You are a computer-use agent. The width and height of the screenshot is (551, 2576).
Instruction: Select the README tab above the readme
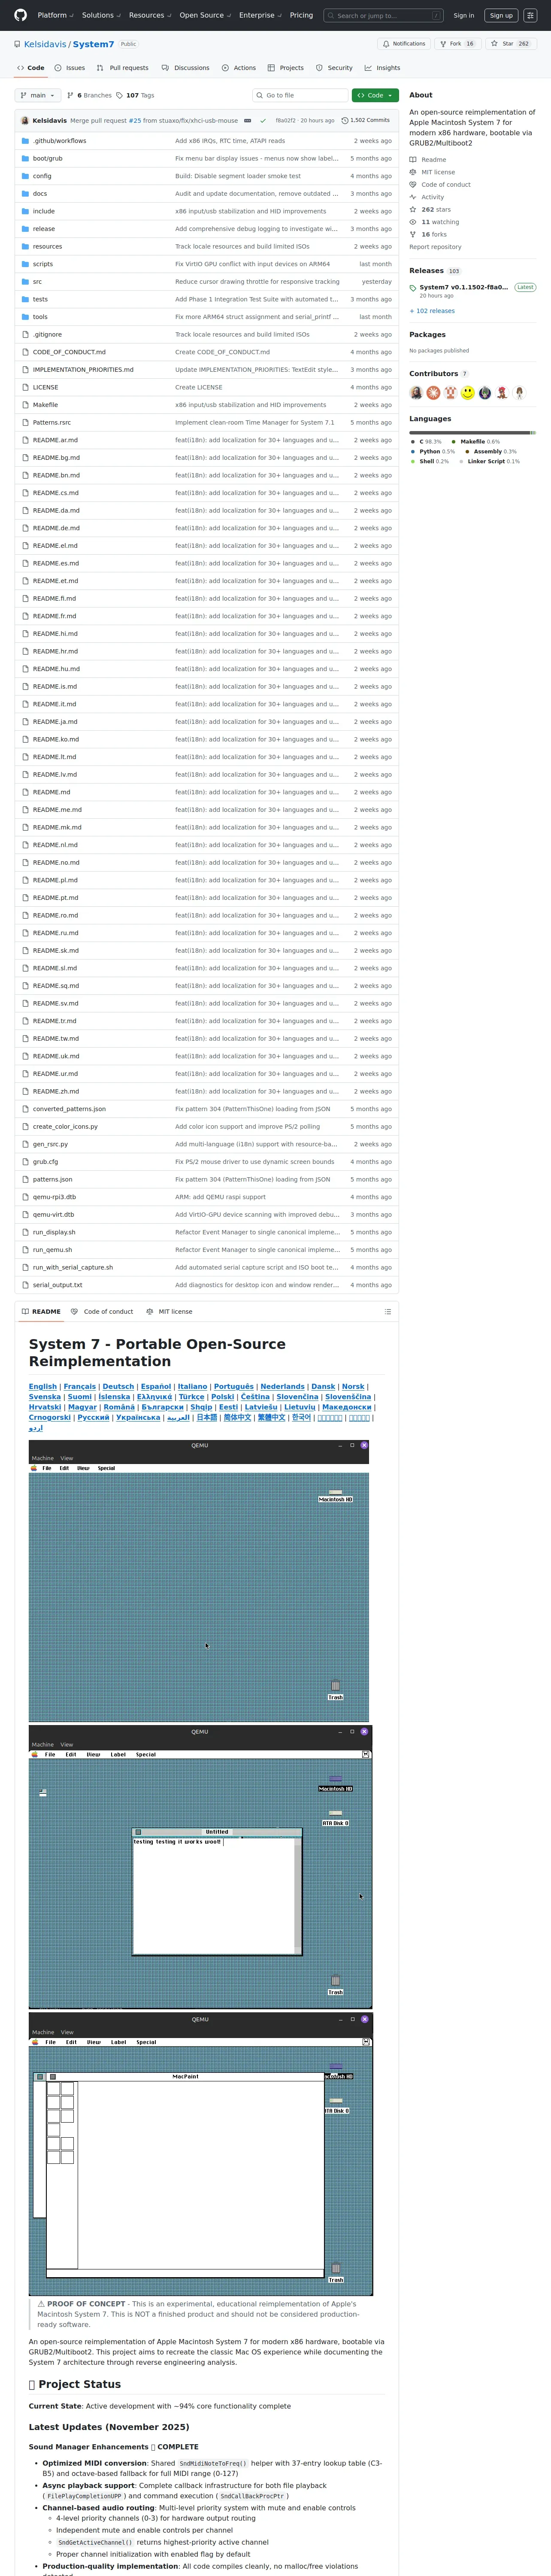tap(41, 1311)
